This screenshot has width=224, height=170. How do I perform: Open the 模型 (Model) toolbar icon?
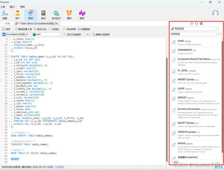[69, 15]
